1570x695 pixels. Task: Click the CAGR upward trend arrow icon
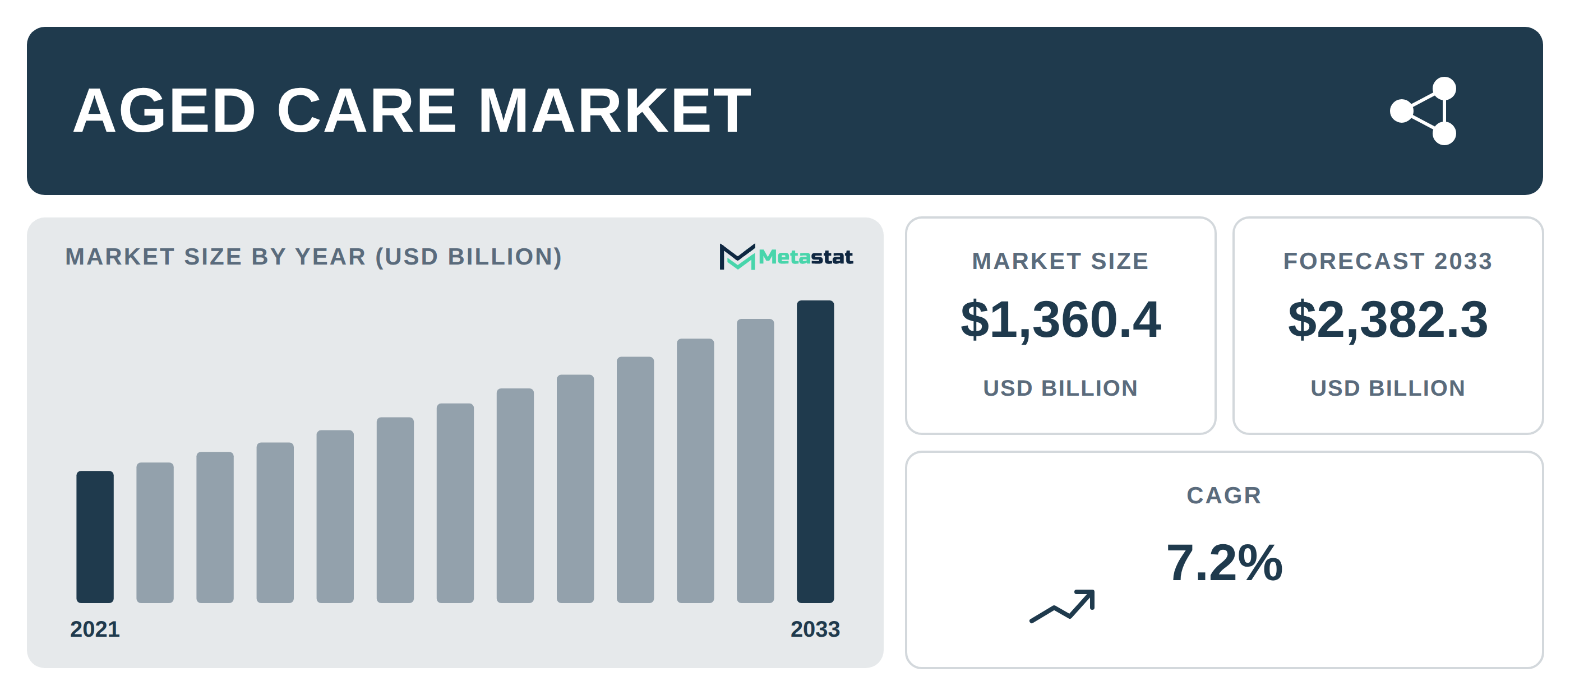pos(1063,606)
